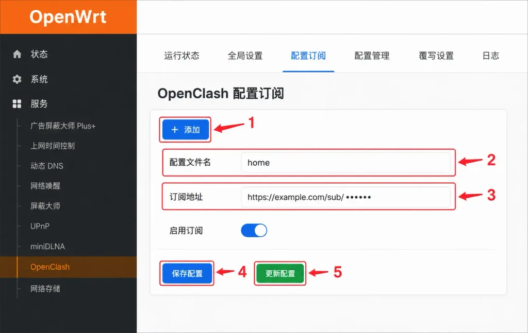Viewport: 528px width, 333px height.
Task: Click the OpenWrt logo header
Action: click(68, 17)
